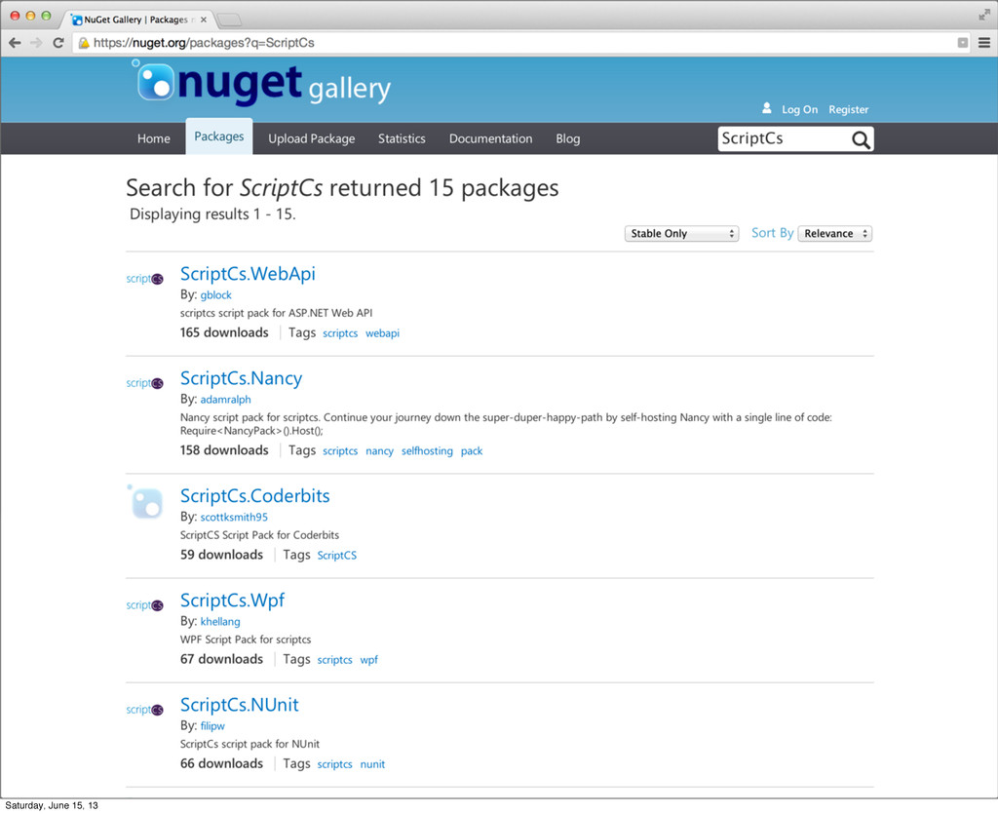Open the ScriptCs.Coderbits package title
The height and width of the screenshot is (814, 998).
pos(254,496)
